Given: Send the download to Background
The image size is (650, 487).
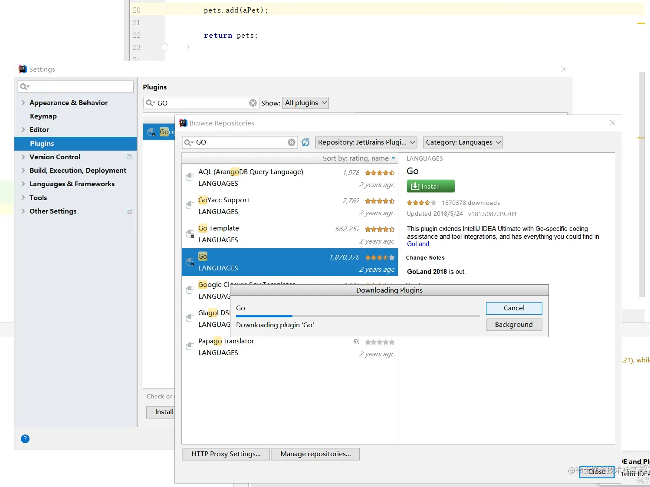Looking at the screenshot, I should point(514,325).
